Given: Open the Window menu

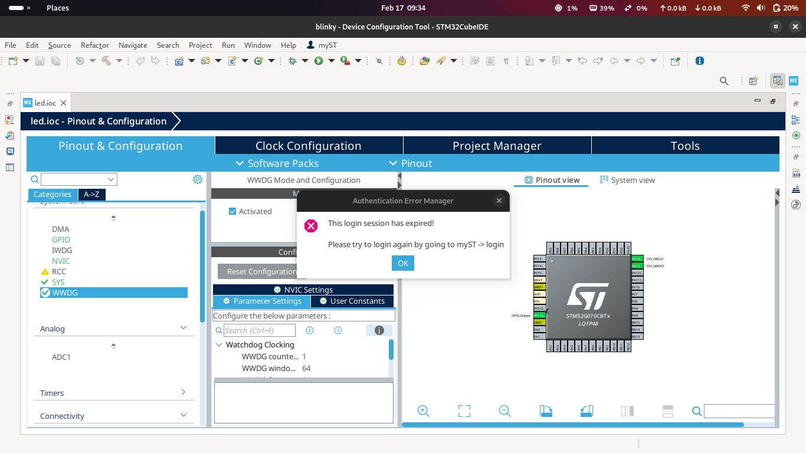Looking at the screenshot, I should [x=257, y=45].
